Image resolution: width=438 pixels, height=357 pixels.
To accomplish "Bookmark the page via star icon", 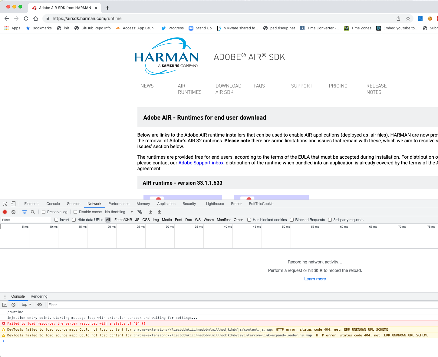I will (x=408, y=18).
